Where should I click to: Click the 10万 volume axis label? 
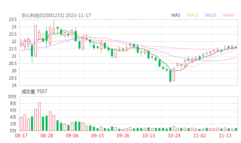click(12, 97)
